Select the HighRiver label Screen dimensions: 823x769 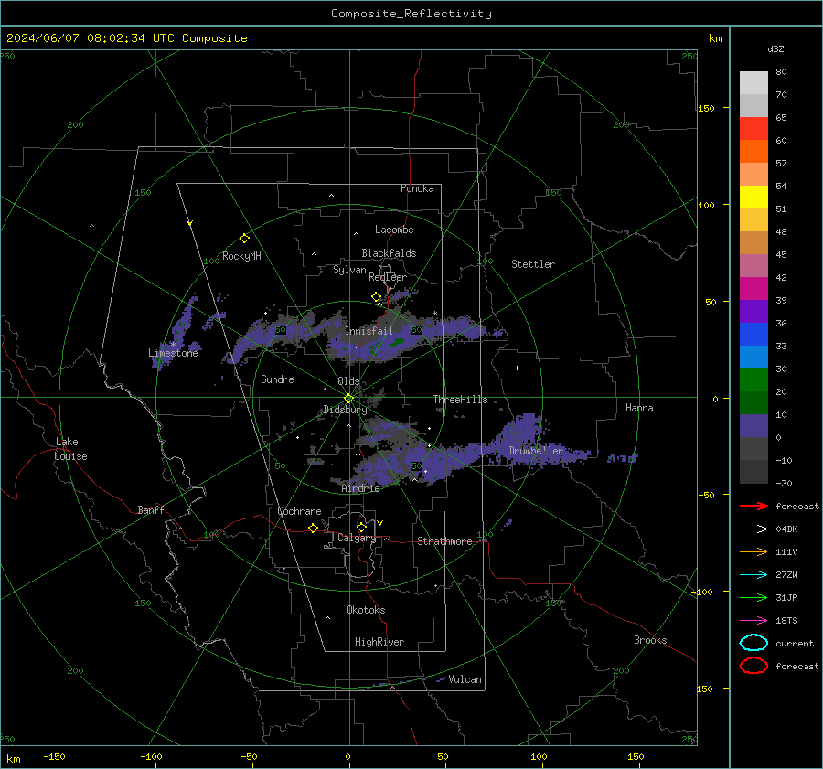click(379, 642)
